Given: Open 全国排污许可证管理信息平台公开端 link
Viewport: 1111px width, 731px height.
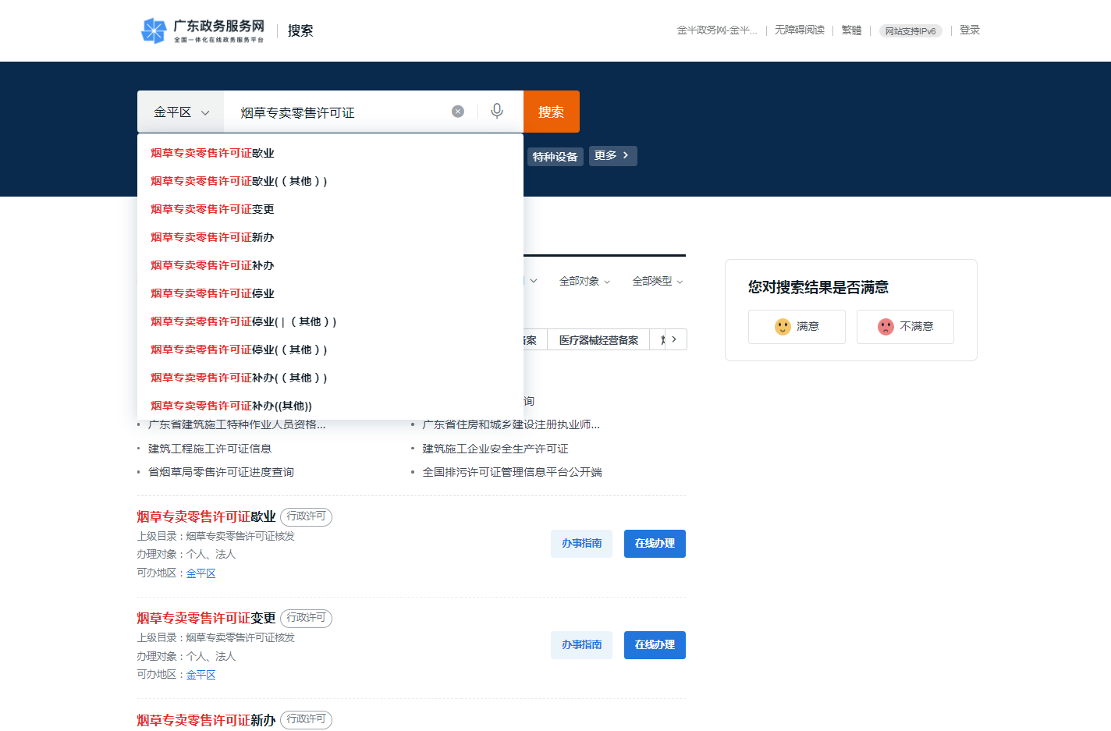Looking at the screenshot, I should point(512,472).
